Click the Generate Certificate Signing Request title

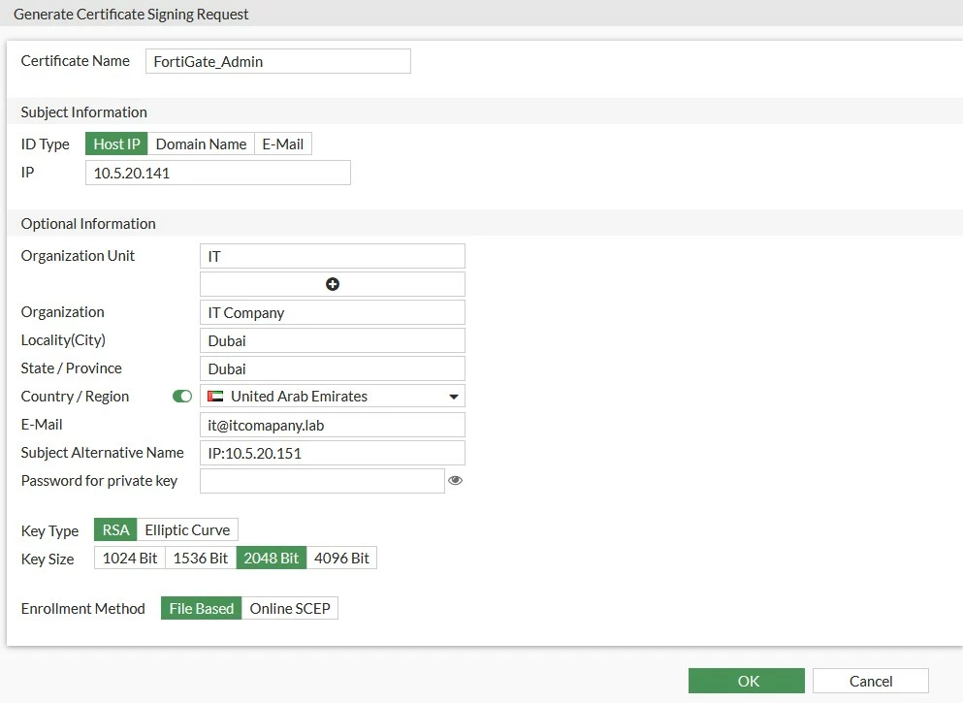coord(131,15)
